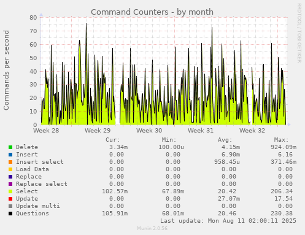Click the black Questions legend swatch
The height and width of the screenshot is (235, 305).
[x=10, y=214]
